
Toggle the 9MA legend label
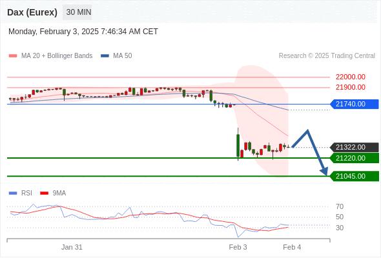pyautogui.click(x=59, y=193)
